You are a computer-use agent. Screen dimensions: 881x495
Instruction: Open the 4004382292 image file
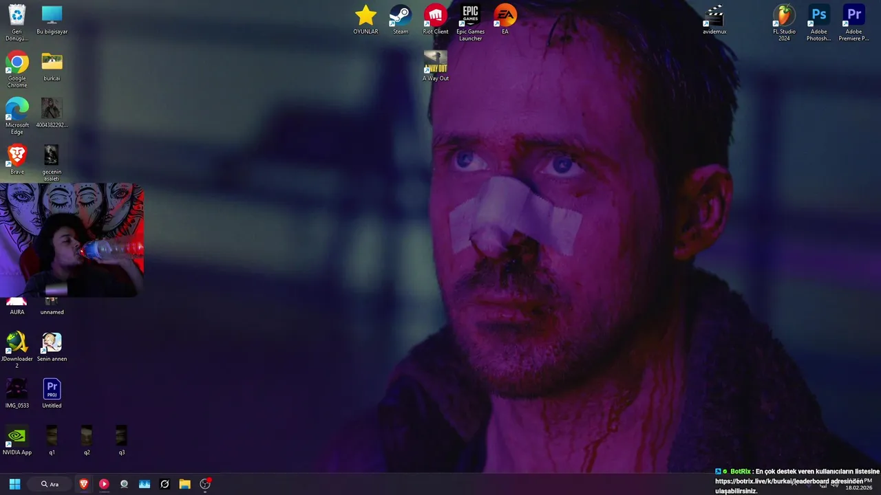52,113
